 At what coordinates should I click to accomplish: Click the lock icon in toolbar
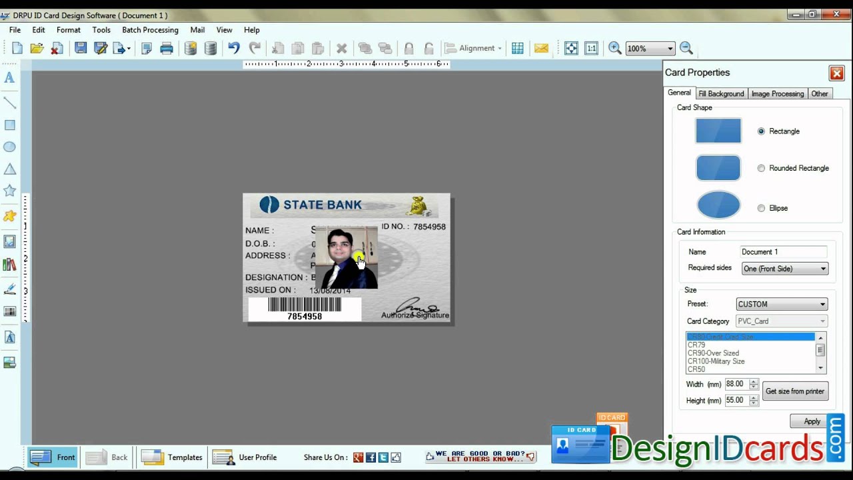409,48
